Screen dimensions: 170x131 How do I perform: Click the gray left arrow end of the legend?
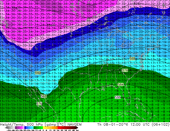click(x=6, y=128)
